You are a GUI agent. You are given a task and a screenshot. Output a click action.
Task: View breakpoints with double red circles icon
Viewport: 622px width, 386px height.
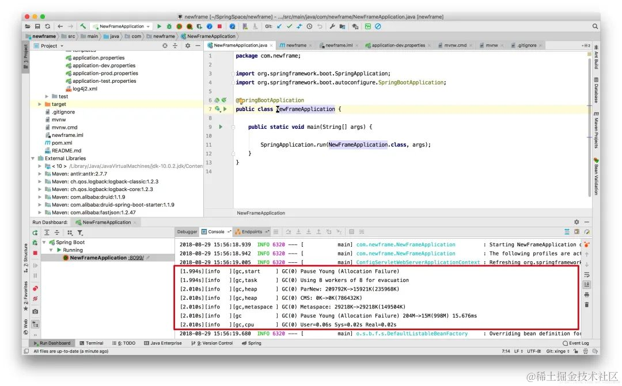[35, 289]
